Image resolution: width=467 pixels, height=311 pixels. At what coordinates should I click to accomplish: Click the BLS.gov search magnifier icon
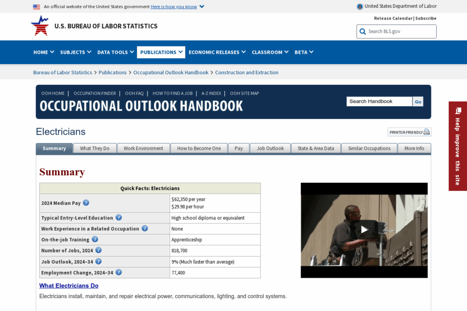[x=362, y=31]
